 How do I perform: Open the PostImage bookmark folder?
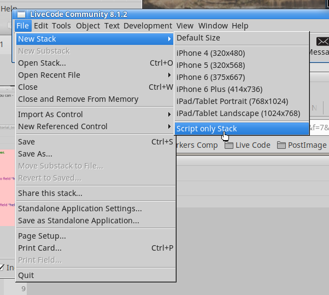tap(302, 145)
